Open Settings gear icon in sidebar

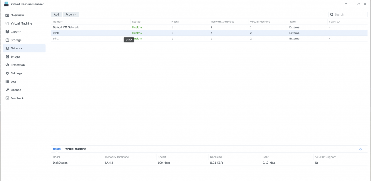click(7, 73)
